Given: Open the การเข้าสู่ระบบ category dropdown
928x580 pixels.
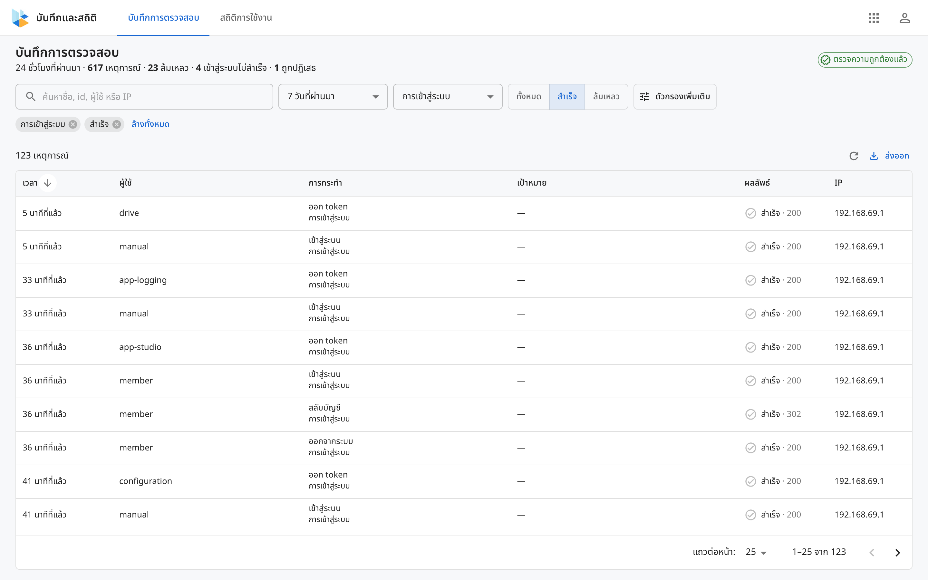Looking at the screenshot, I should [x=448, y=97].
